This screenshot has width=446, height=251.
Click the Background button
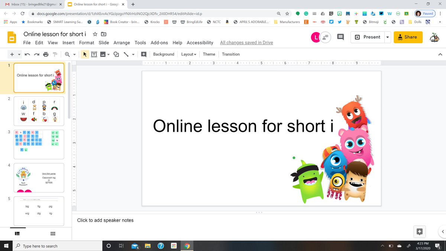pos(164,54)
